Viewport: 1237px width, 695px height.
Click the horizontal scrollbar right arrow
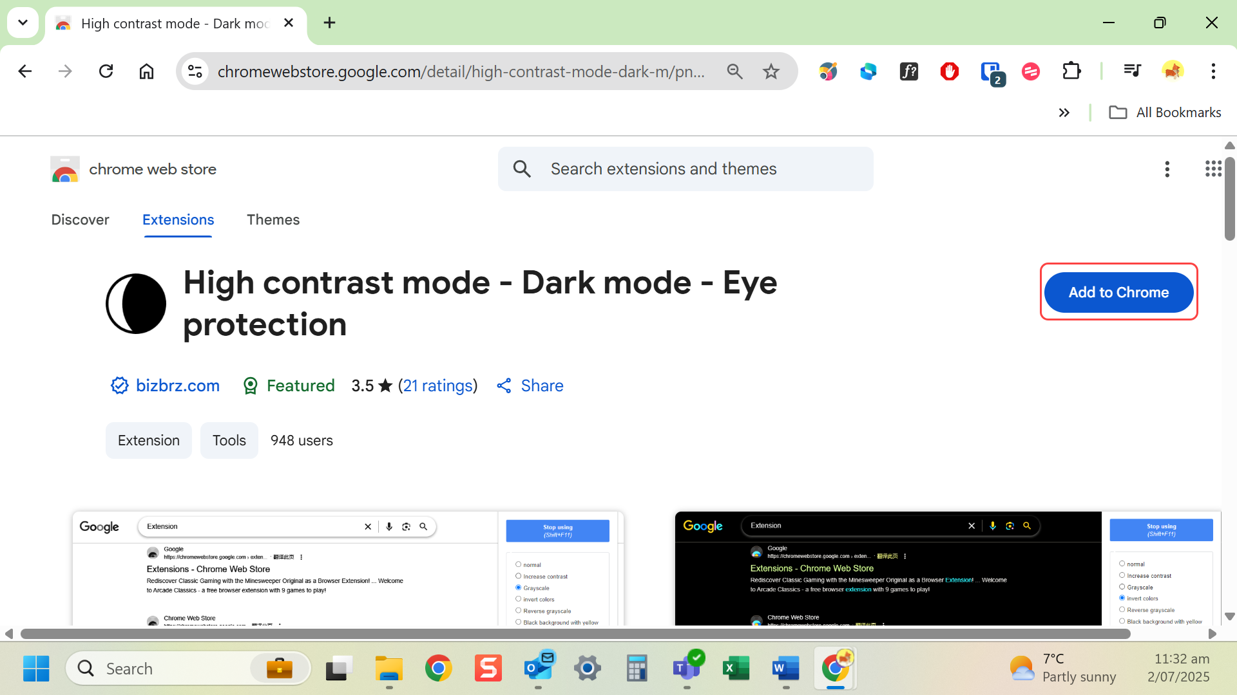(x=1212, y=634)
